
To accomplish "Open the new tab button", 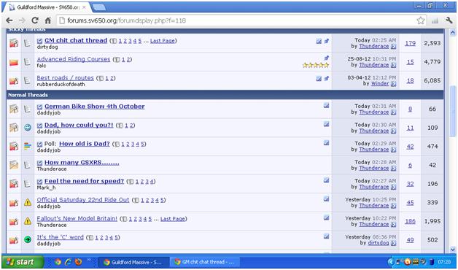I will point(98,7).
